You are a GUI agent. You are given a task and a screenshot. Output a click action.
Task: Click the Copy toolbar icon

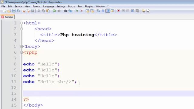[x=43, y=11]
